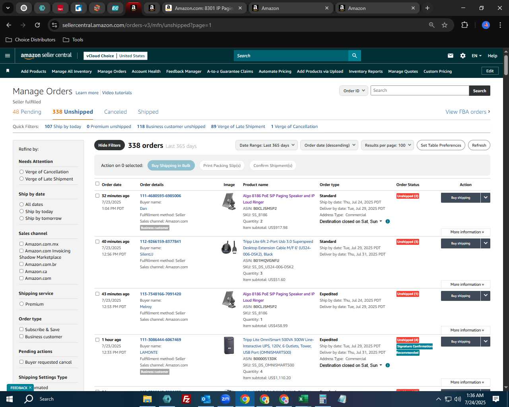Click the destination closed info icon for Algo order
The height and width of the screenshot is (407, 509).
(388, 221)
